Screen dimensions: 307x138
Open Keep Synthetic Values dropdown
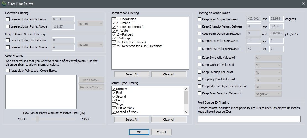[x=268, y=58]
